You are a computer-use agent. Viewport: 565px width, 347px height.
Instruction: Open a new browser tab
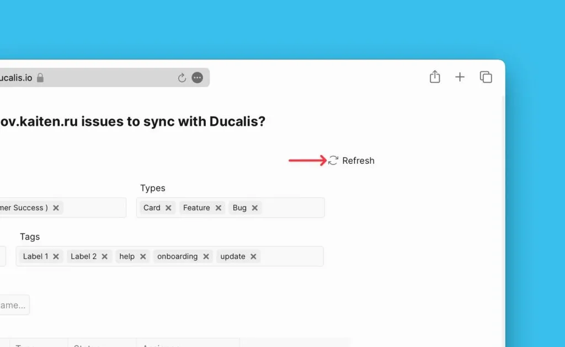[460, 77]
